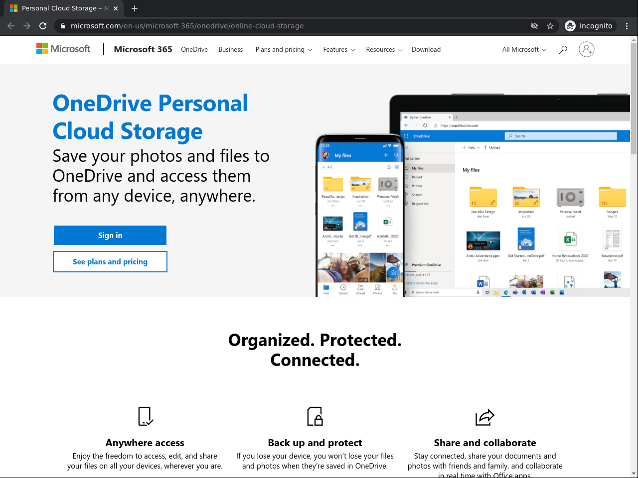Click the "Organized. Protected. Connected." heading
638x478 pixels.
click(315, 350)
